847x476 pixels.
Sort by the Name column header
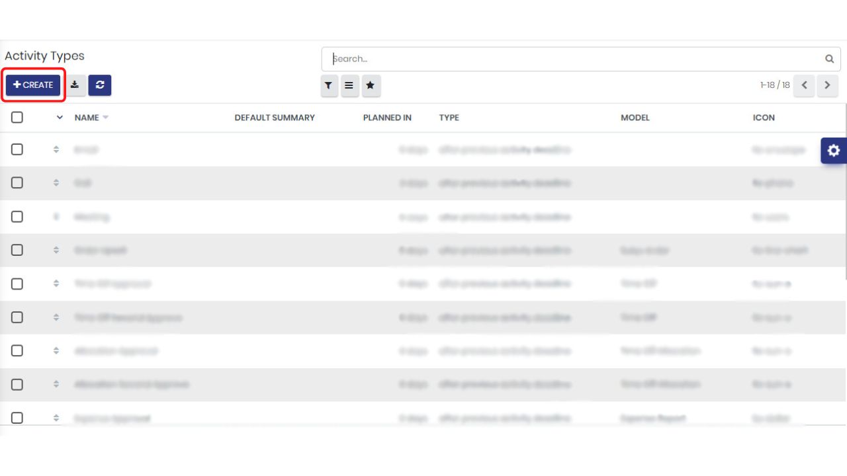click(87, 118)
